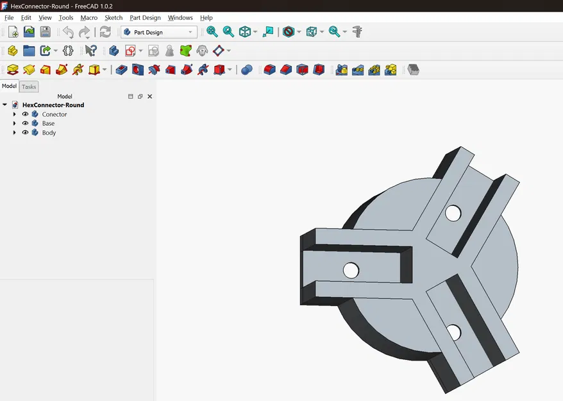The image size is (563, 401).
Task: Open the Sketch menu
Action: point(113,18)
